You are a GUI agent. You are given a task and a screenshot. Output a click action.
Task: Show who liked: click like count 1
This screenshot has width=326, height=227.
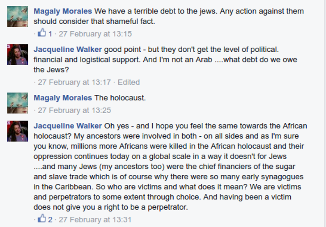tap(50, 34)
